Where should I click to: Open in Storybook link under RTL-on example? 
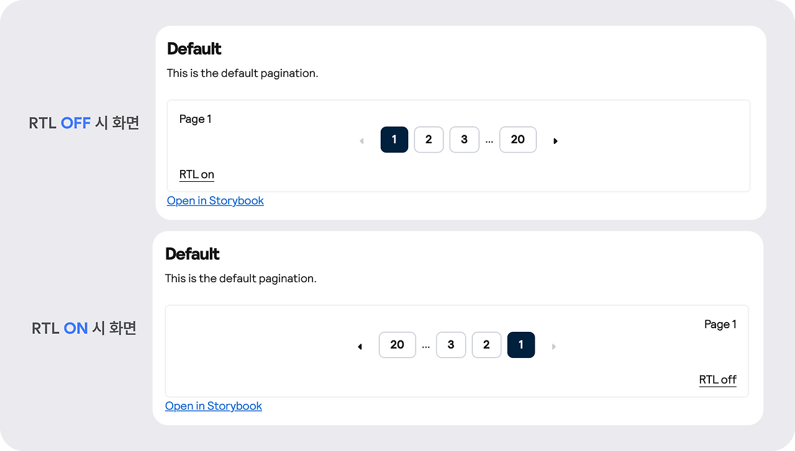click(214, 406)
